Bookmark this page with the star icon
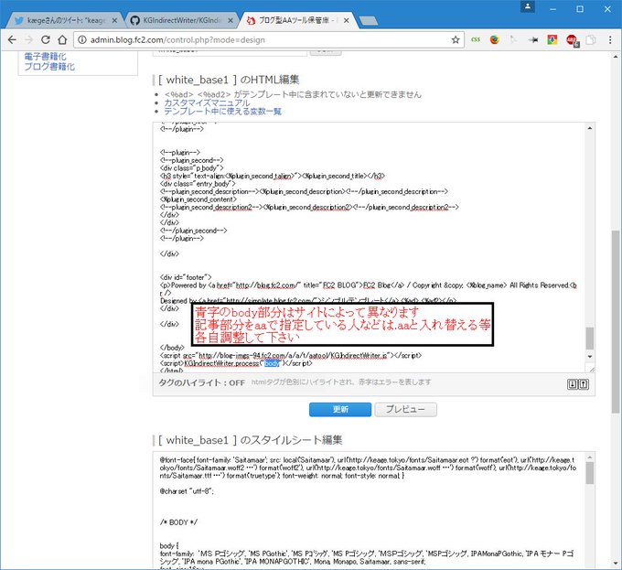Viewport: 622px width, 570px height. (456, 39)
